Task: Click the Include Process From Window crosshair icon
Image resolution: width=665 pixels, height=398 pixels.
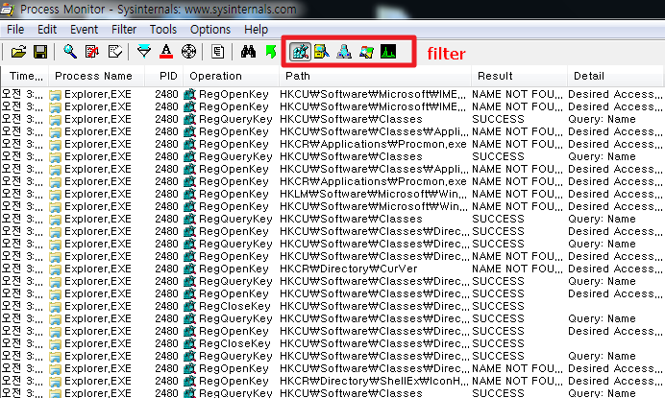Action: 188,52
